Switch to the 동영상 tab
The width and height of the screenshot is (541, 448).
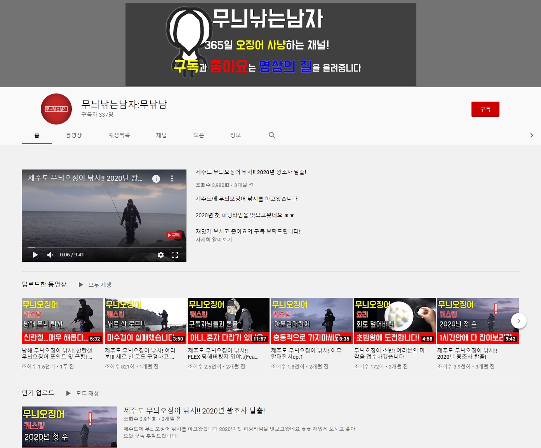pos(74,135)
